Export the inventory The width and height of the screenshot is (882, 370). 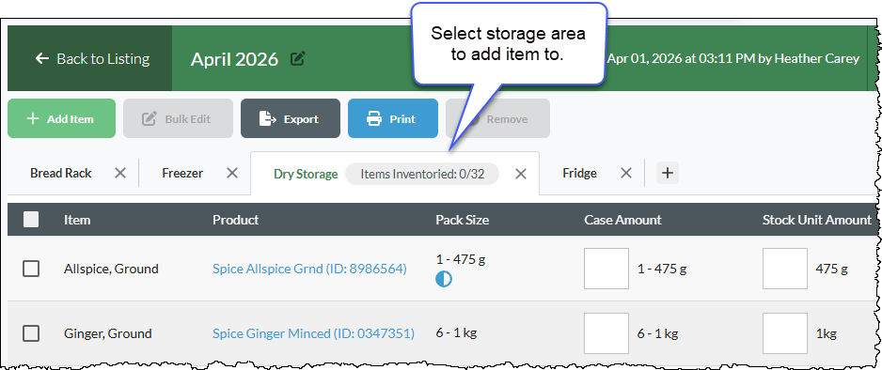[291, 118]
